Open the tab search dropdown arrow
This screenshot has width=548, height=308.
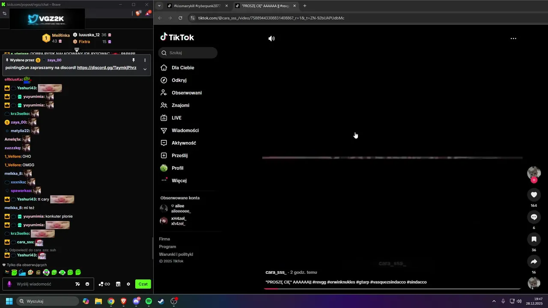click(x=159, y=6)
